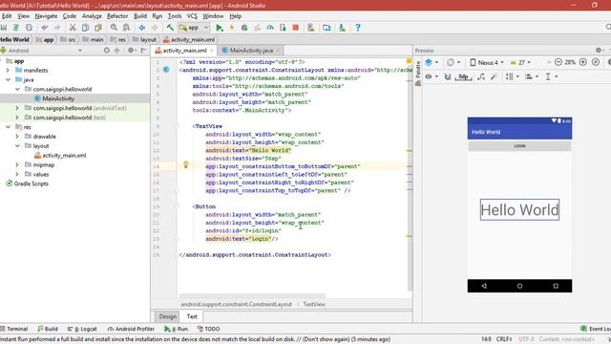Open the screen orientation dropdown
The image size is (611, 344).
[453, 62]
